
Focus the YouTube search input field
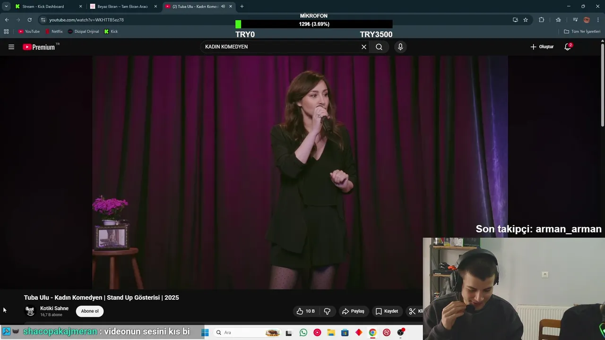[281, 47]
